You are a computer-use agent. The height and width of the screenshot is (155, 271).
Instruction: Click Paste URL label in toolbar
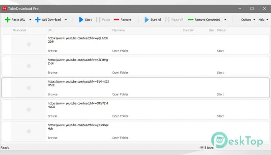tap(18, 19)
